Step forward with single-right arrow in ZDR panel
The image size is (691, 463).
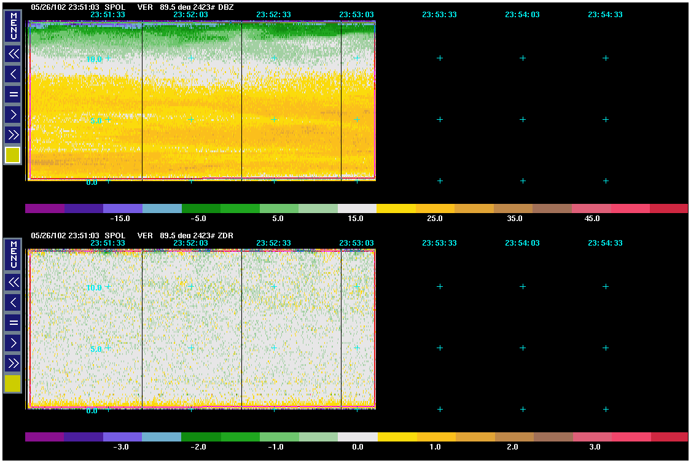[x=13, y=343]
